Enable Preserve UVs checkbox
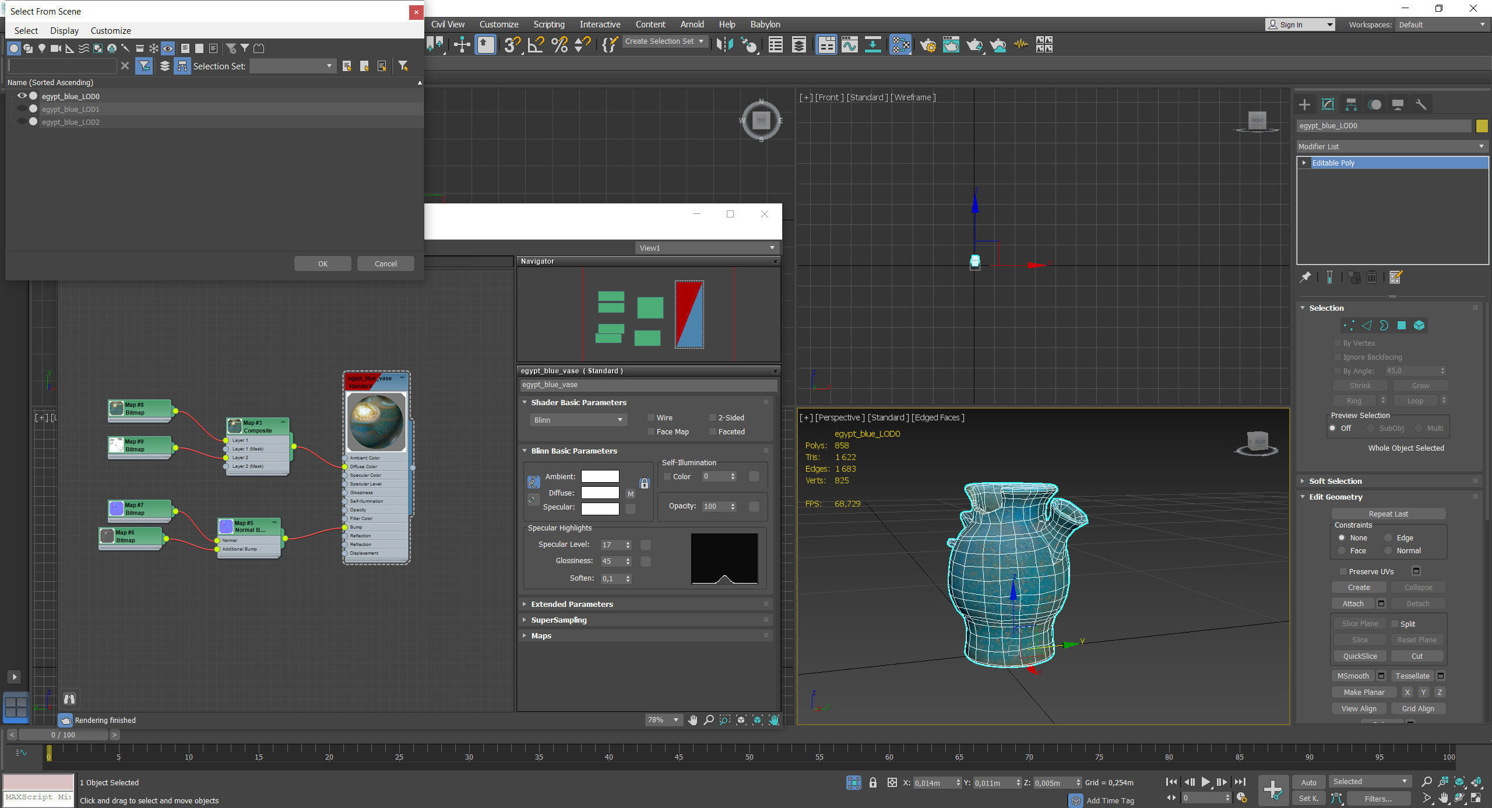The width and height of the screenshot is (1492, 808). pos(1343,571)
